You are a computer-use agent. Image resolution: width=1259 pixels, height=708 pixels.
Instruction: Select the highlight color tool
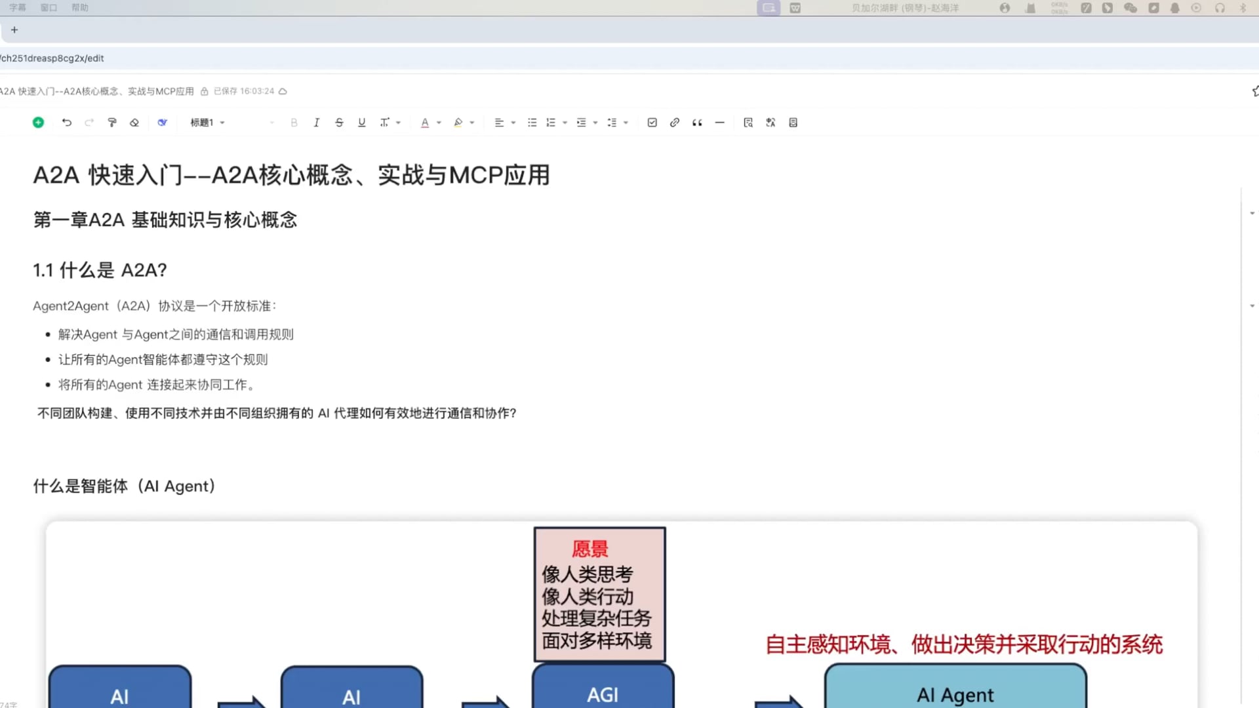pos(458,123)
